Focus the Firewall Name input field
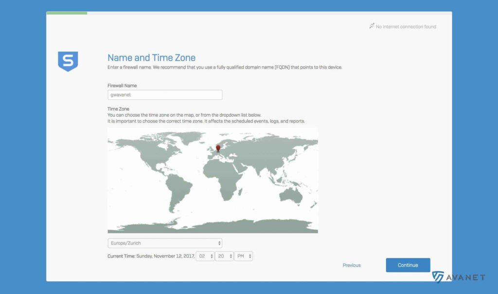This screenshot has width=498, height=294. [x=165, y=95]
